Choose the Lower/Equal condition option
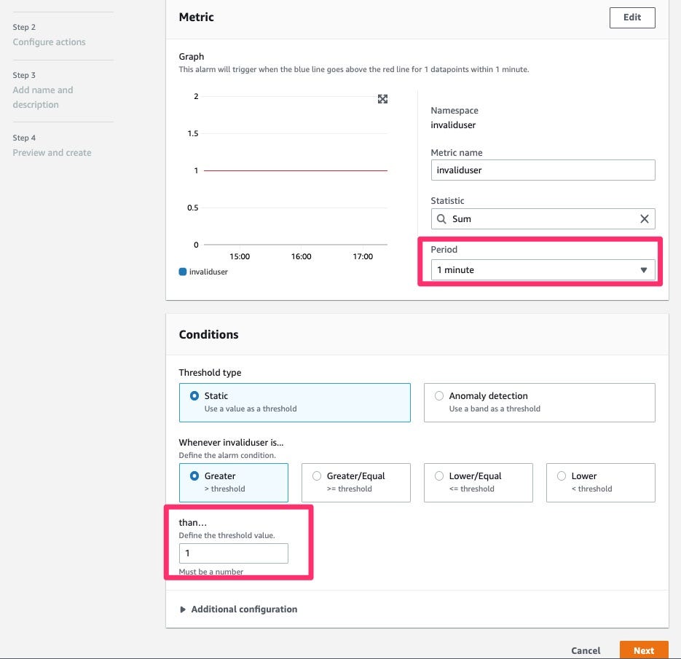 [x=439, y=476]
